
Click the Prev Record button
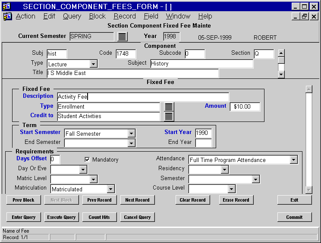point(100,200)
